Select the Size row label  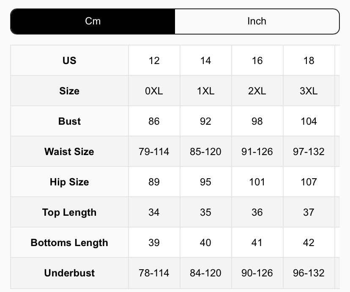tap(69, 91)
